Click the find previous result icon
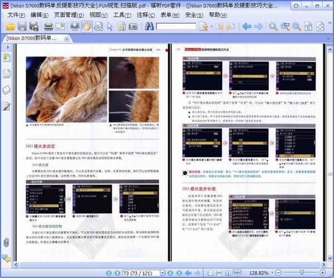Viewport: 334px width, 278px height. (x=219, y=27)
